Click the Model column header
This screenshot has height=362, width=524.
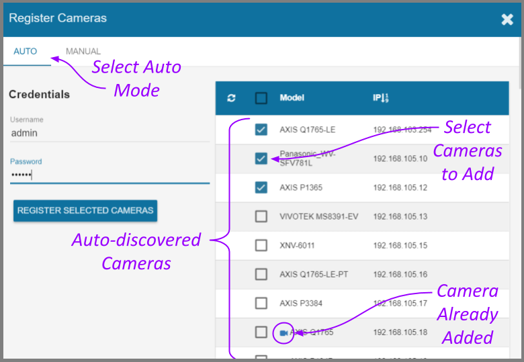(292, 98)
